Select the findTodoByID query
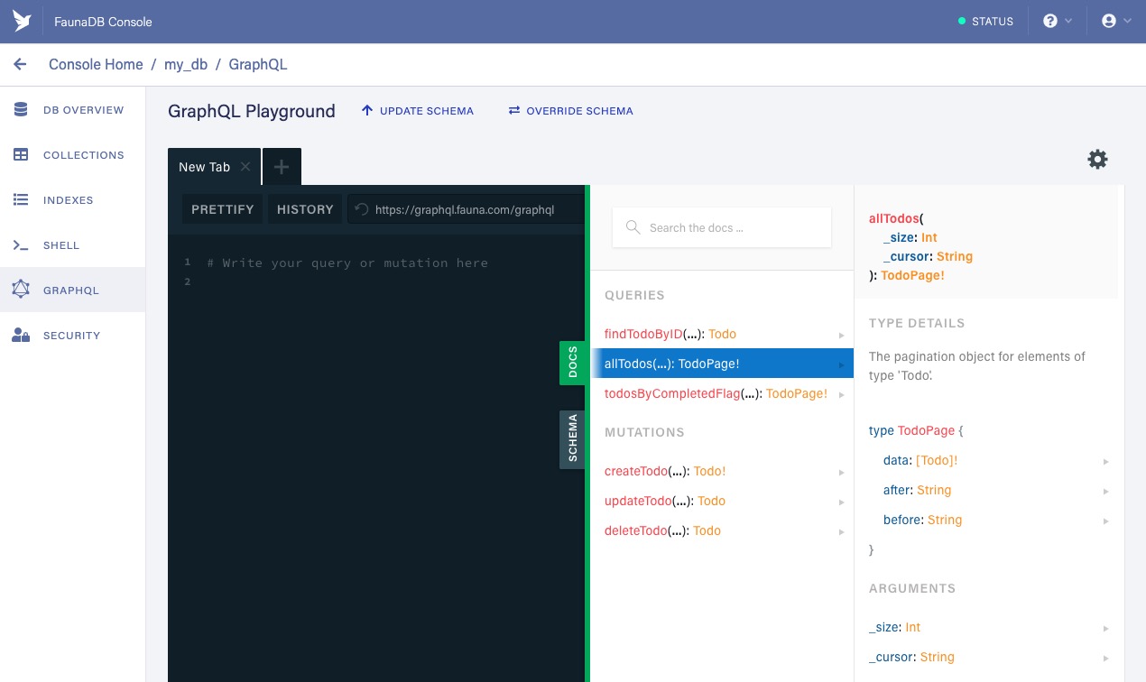Viewport: 1146px width, 682px height. pos(722,335)
